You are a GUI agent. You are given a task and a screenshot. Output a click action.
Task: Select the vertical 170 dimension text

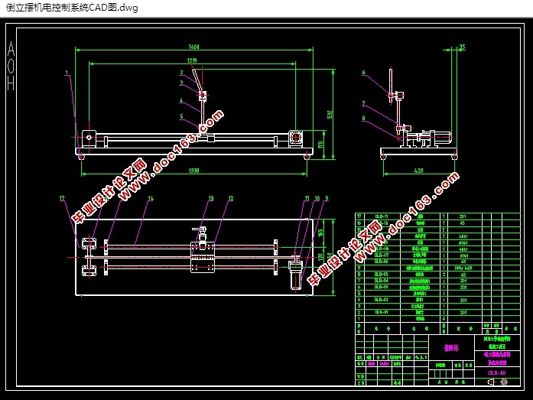pos(320,145)
